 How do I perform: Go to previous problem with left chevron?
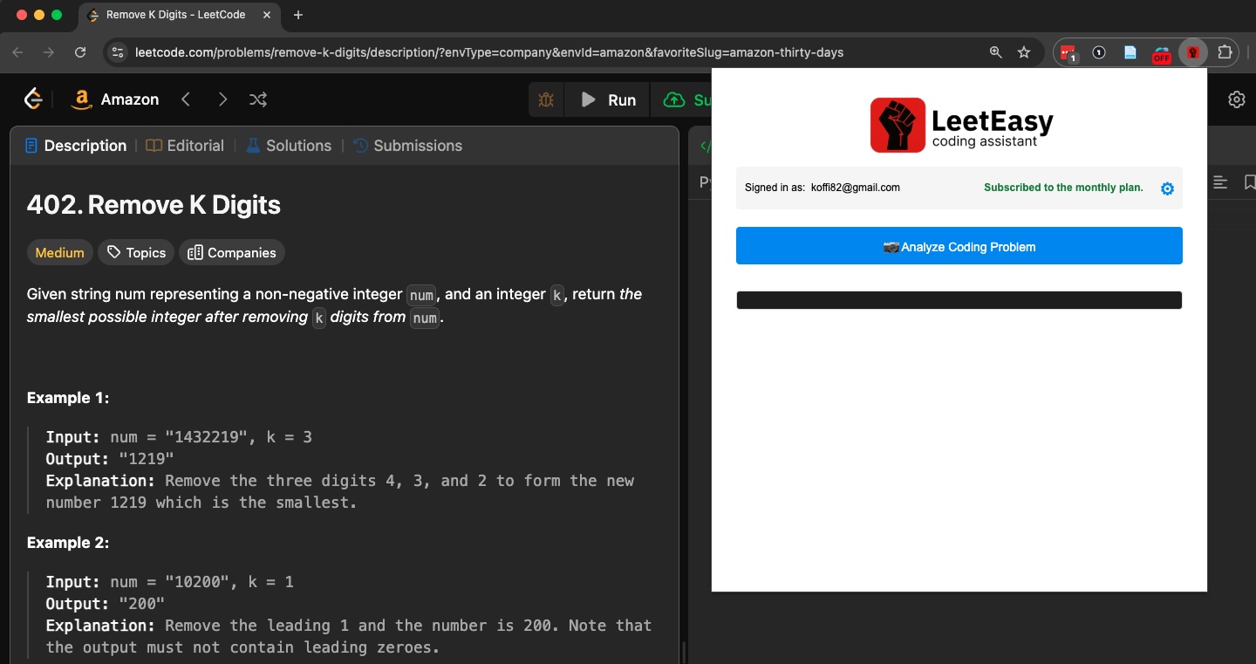(x=186, y=99)
